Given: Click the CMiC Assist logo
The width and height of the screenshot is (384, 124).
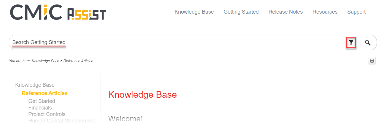Looking at the screenshot, I should pos(58,13).
